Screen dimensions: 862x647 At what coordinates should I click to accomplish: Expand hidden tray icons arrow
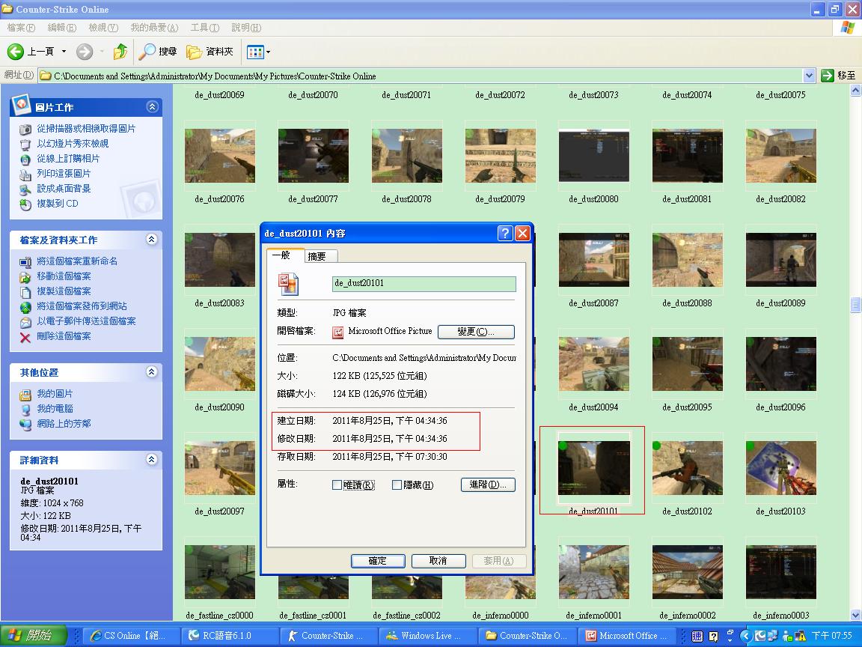745,637
